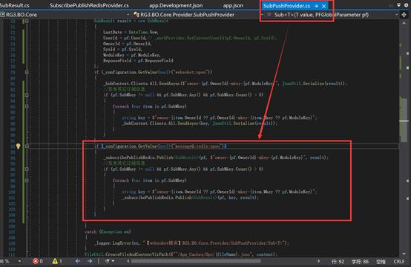This screenshot has height=267, width=411.
Task: Click the character 86 status indicator
Action: (360, 262)
